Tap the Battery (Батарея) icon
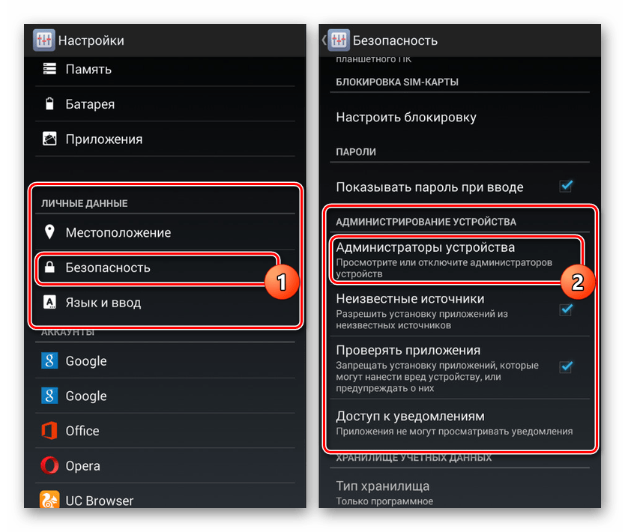Image resolution: width=625 pixels, height=532 pixels. (x=49, y=104)
